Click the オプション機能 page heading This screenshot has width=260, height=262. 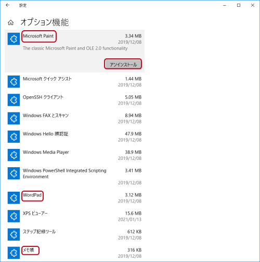pos(45,22)
